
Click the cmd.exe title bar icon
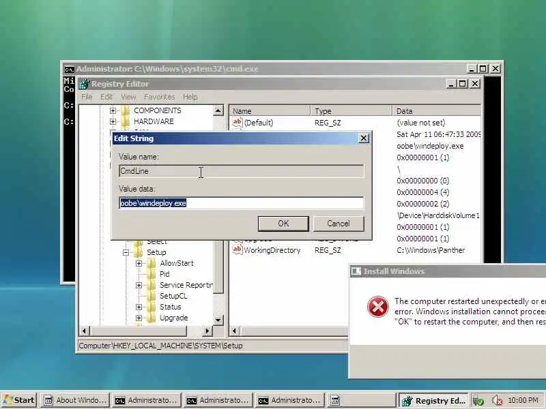click(69, 70)
